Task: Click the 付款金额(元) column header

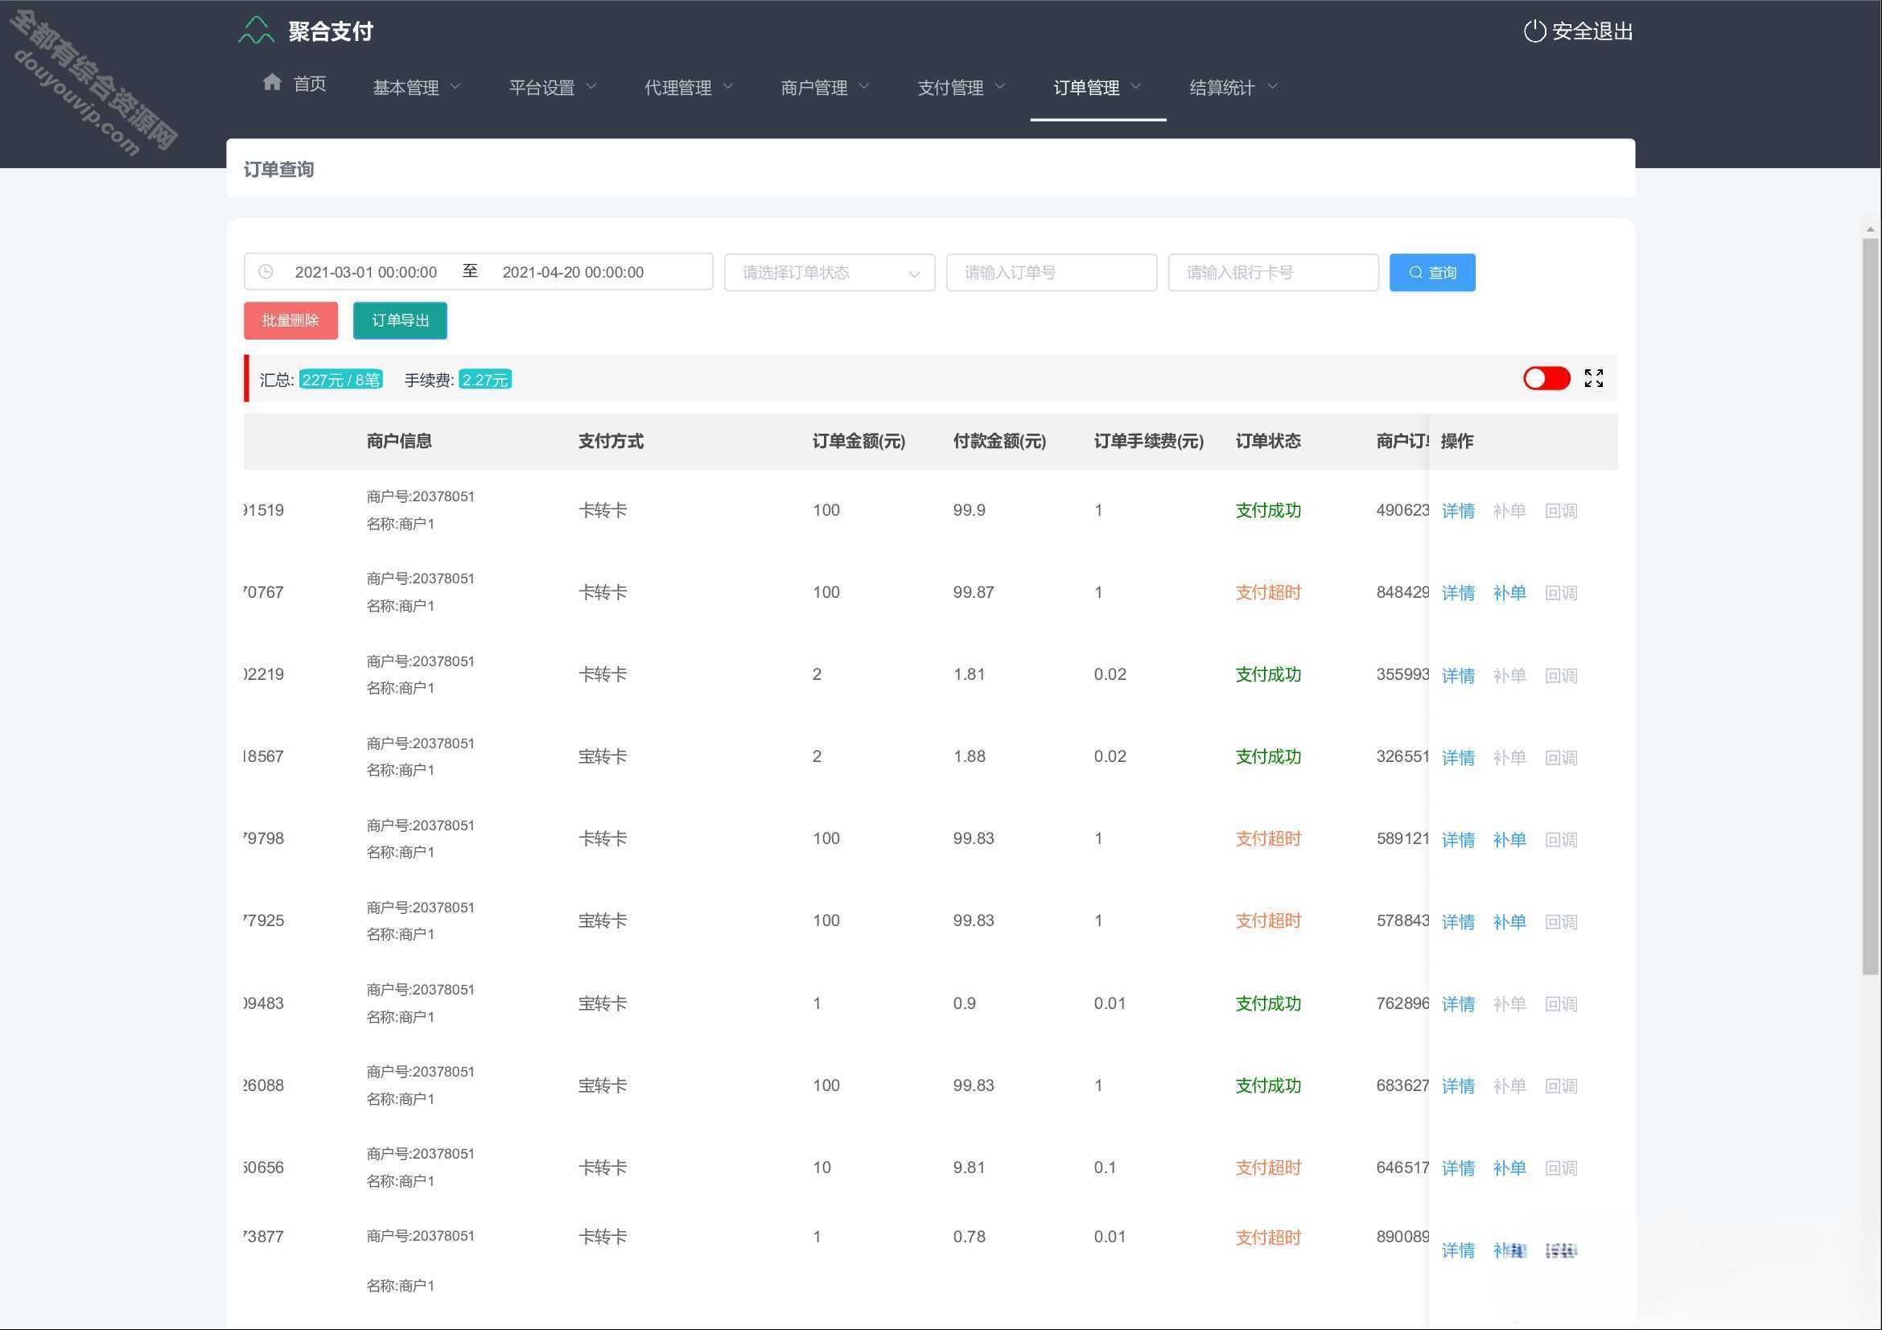Action: click(x=999, y=441)
